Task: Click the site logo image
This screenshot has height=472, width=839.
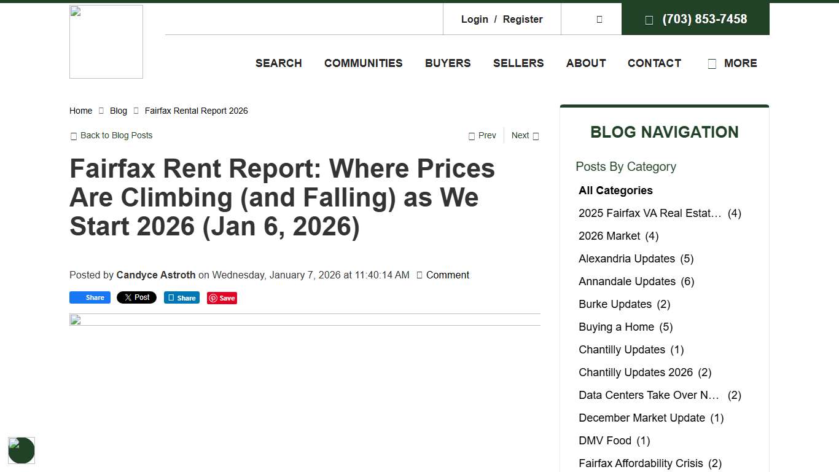Action: pos(106,41)
